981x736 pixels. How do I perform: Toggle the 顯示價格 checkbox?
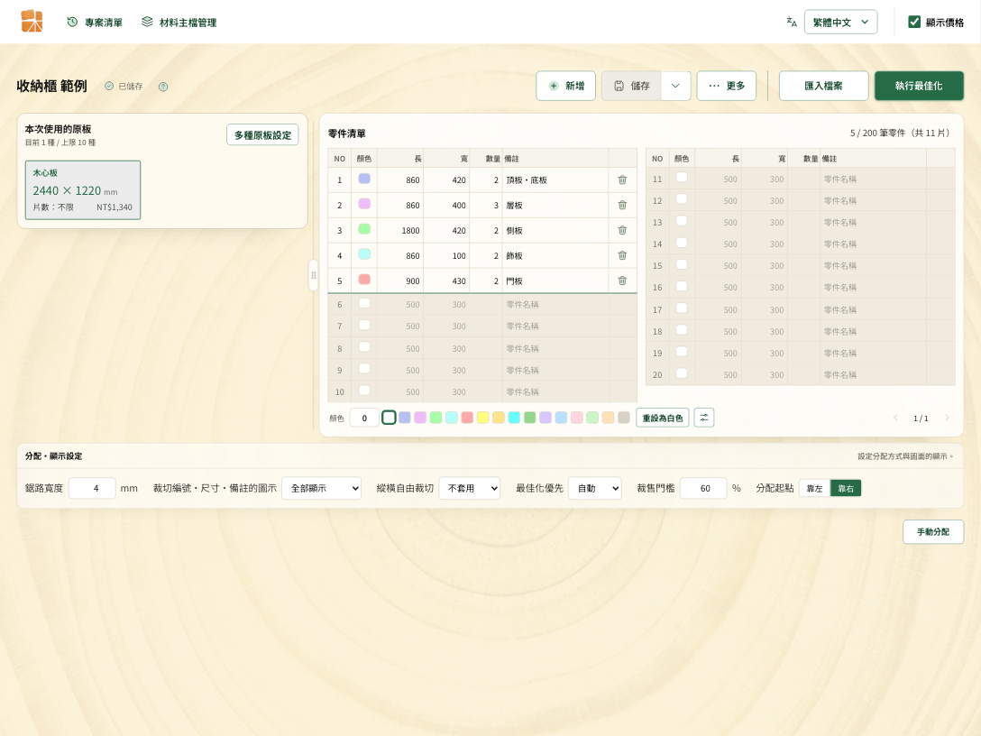914,22
